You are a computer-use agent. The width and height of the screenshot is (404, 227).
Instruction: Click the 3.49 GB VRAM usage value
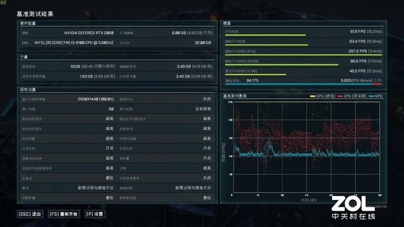click(184, 66)
